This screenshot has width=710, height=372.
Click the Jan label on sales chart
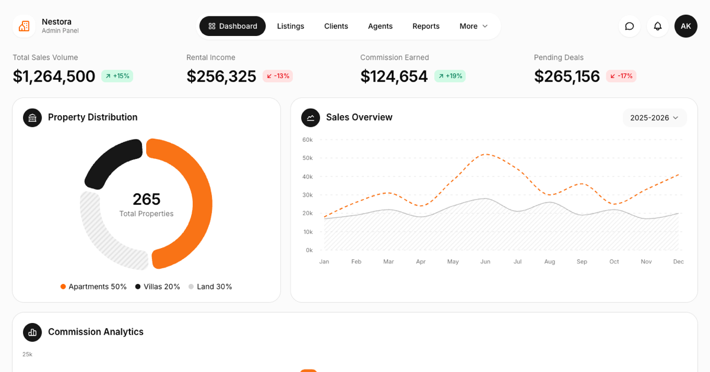[x=324, y=262]
